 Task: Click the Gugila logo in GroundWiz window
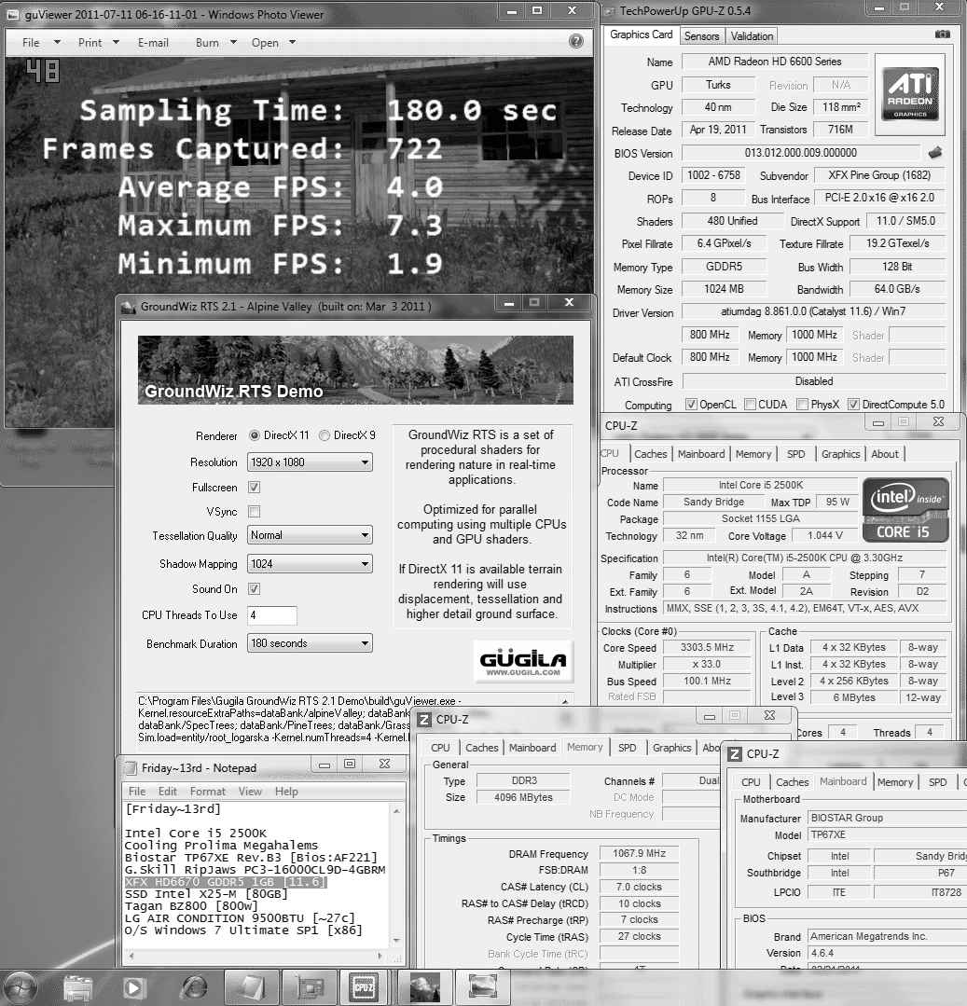tap(523, 661)
